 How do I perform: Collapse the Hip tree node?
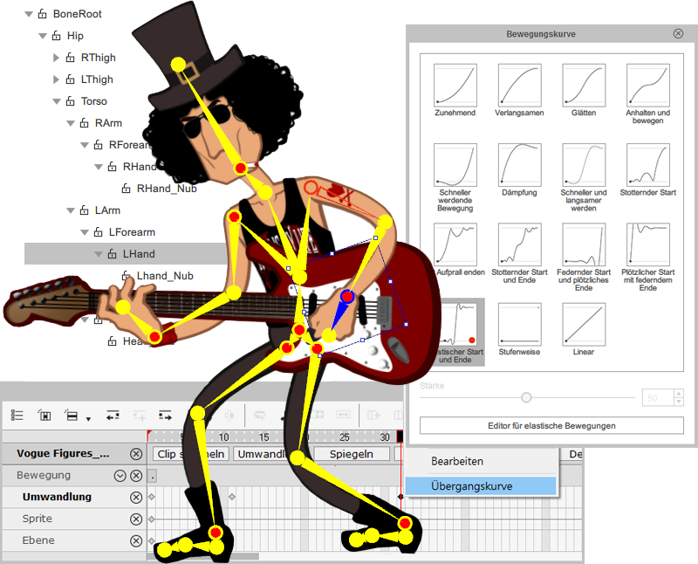(x=43, y=36)
